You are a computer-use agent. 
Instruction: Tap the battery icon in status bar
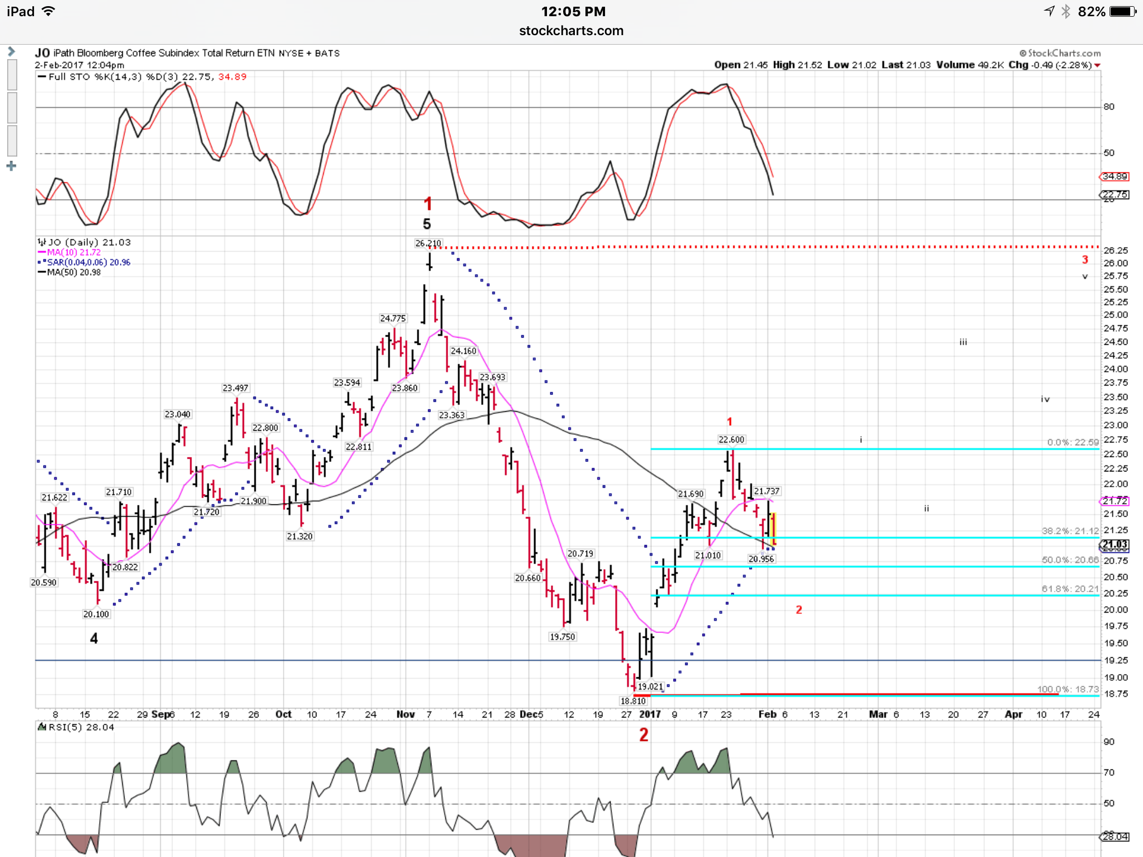[1122, 11]
